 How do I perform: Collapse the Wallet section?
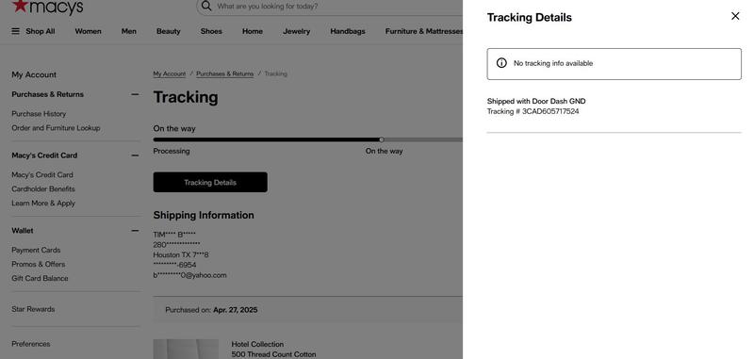[x=135, y=231]
